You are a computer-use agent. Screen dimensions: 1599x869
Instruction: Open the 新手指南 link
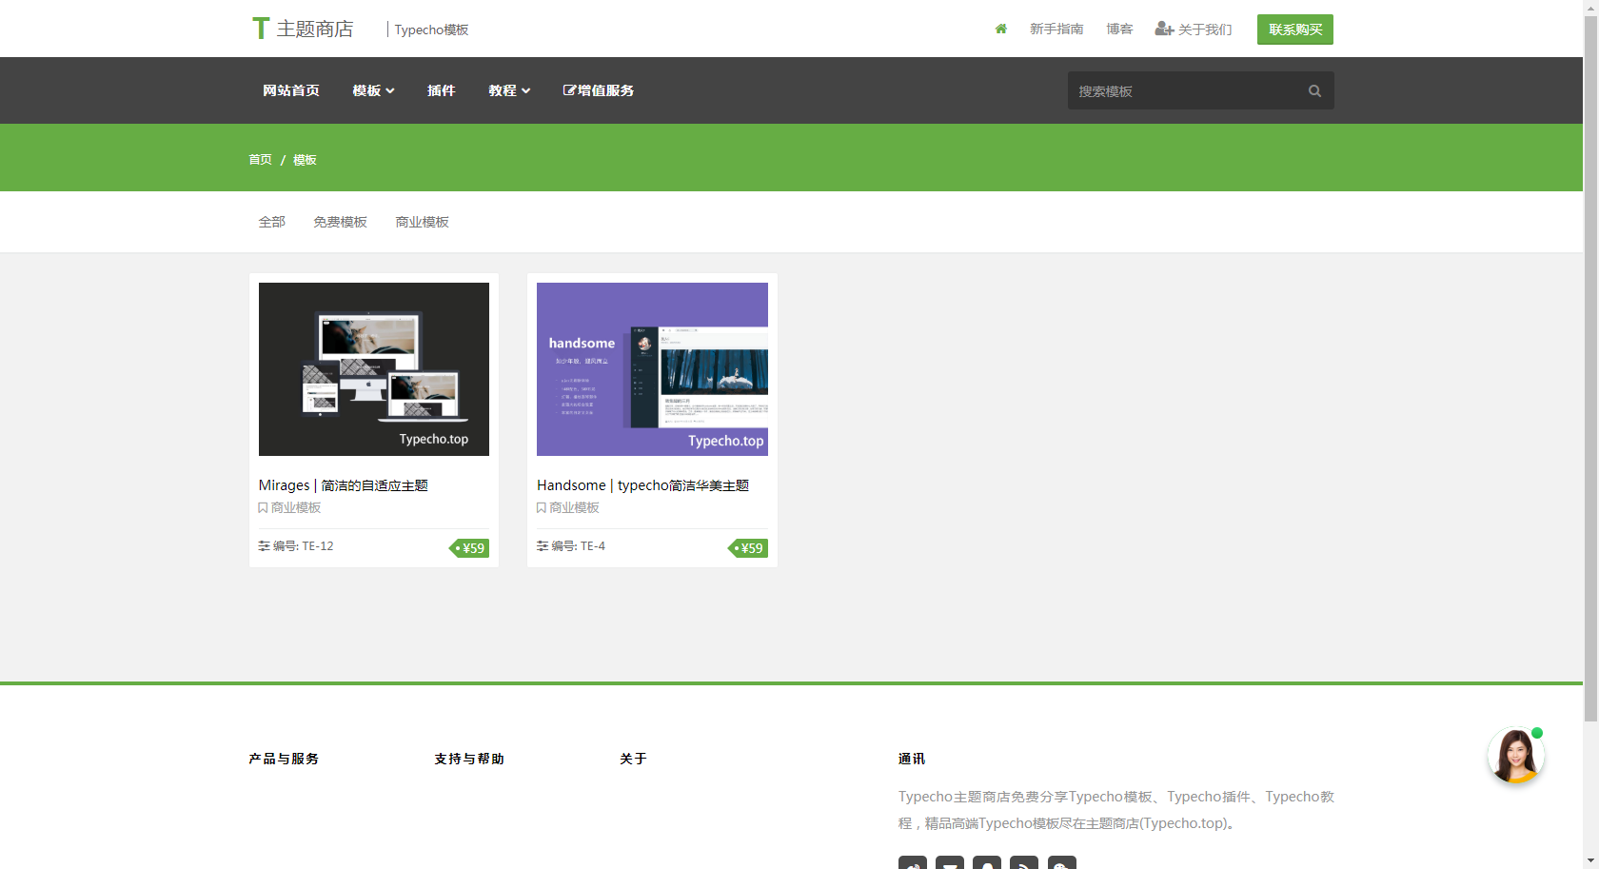(1056, 30)
